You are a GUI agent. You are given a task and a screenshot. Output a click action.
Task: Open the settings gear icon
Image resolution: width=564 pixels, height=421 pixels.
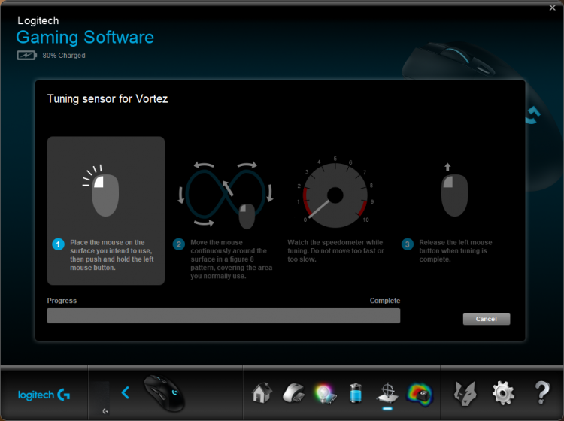(x=503, y=393)
